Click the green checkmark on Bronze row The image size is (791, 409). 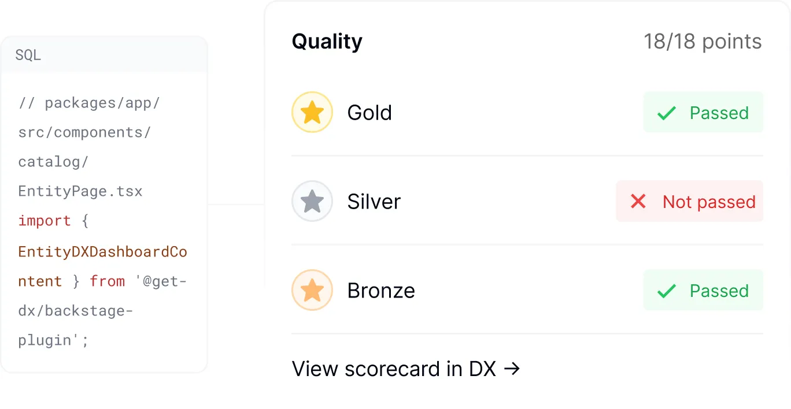[x=667, y=291]
